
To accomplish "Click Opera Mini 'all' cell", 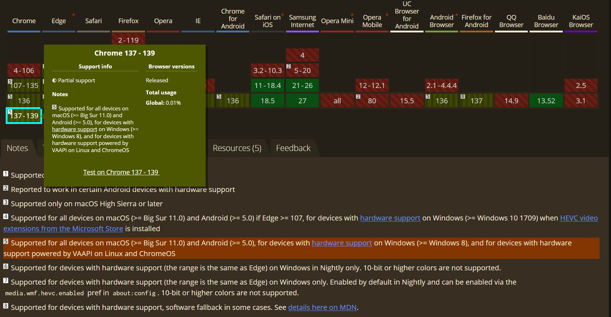I will 337,101.
